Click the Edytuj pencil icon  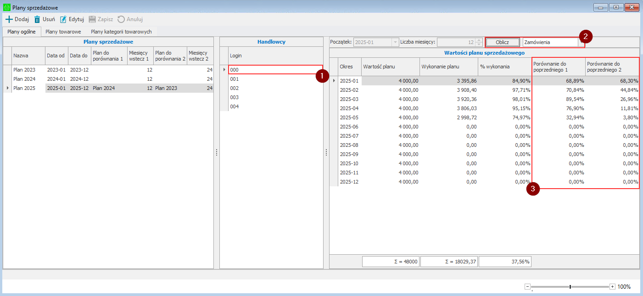click(x=63, y=19)
